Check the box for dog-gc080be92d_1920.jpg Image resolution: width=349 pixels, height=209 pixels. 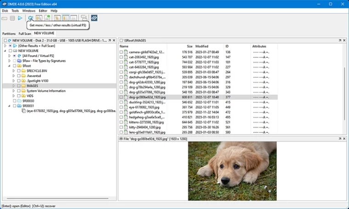click(121, 97)
